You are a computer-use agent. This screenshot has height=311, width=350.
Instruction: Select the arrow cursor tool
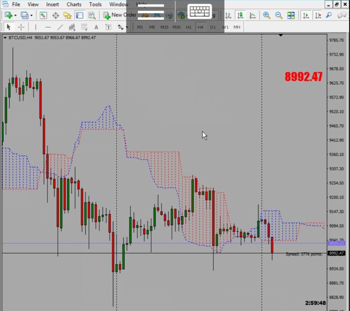pos(9,27)
